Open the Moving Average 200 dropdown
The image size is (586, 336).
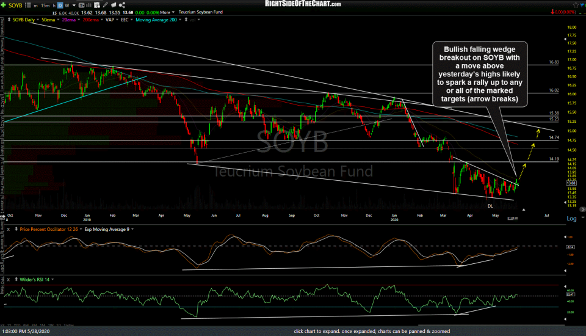click(179, 20)
